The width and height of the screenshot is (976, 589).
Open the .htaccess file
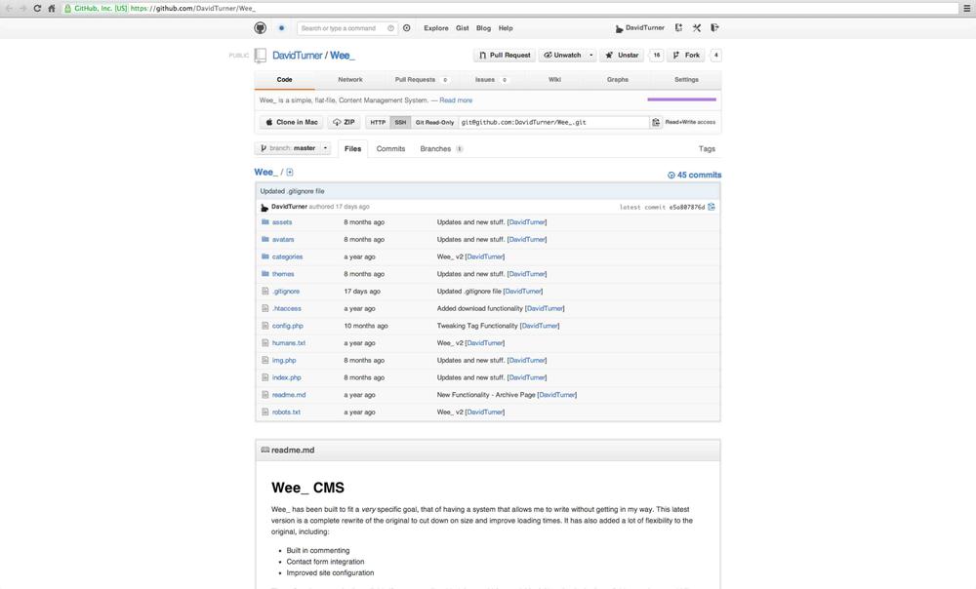click(286, 308)
